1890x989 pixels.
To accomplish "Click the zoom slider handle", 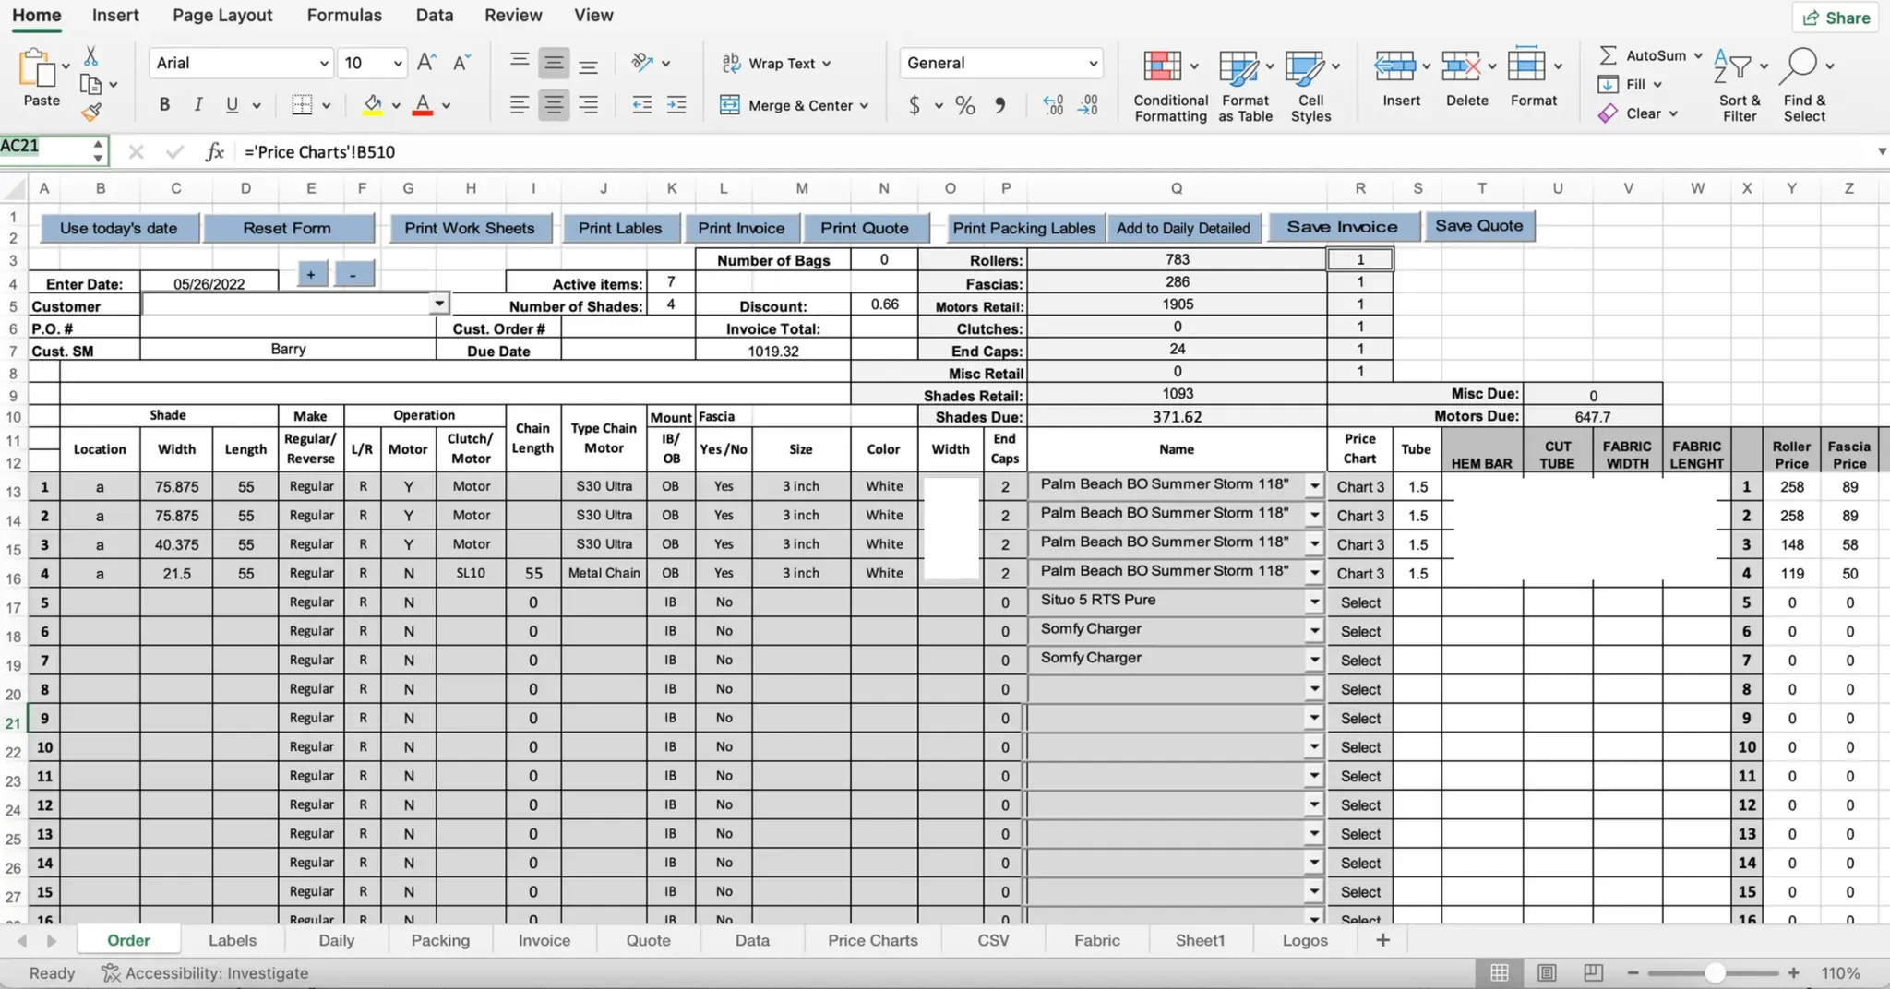I will pyautogui.click(x=1714, y=972).
